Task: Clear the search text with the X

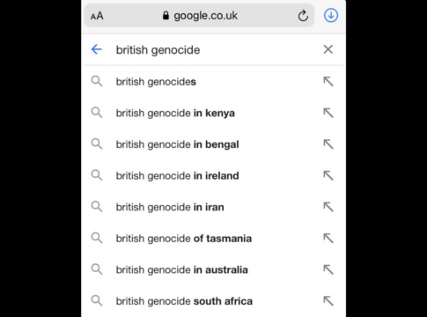Action: pos(328,49)
